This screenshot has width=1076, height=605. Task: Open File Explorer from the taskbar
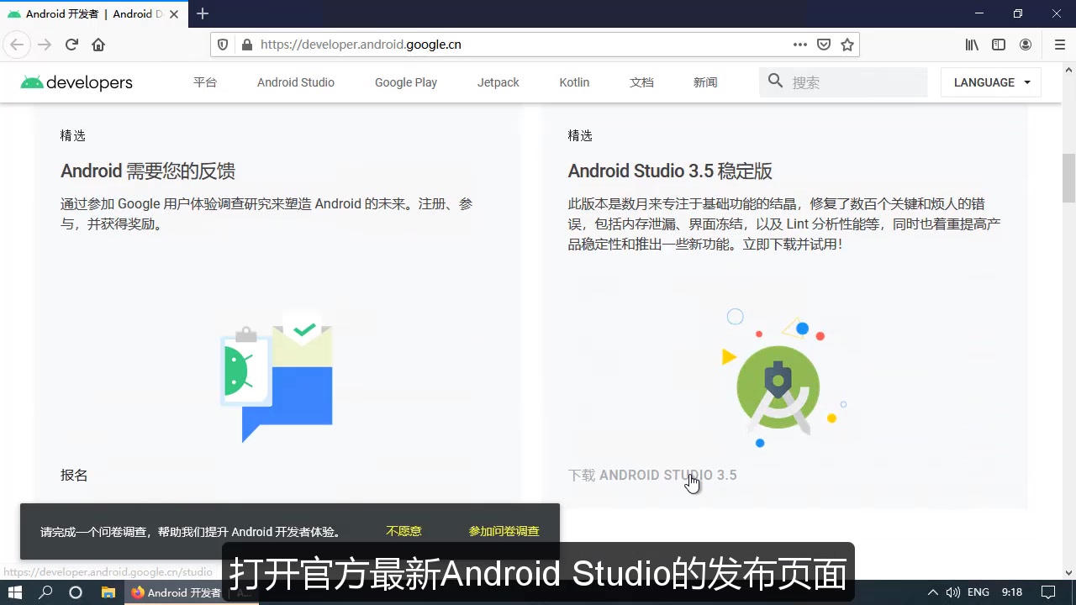point(108,592)
